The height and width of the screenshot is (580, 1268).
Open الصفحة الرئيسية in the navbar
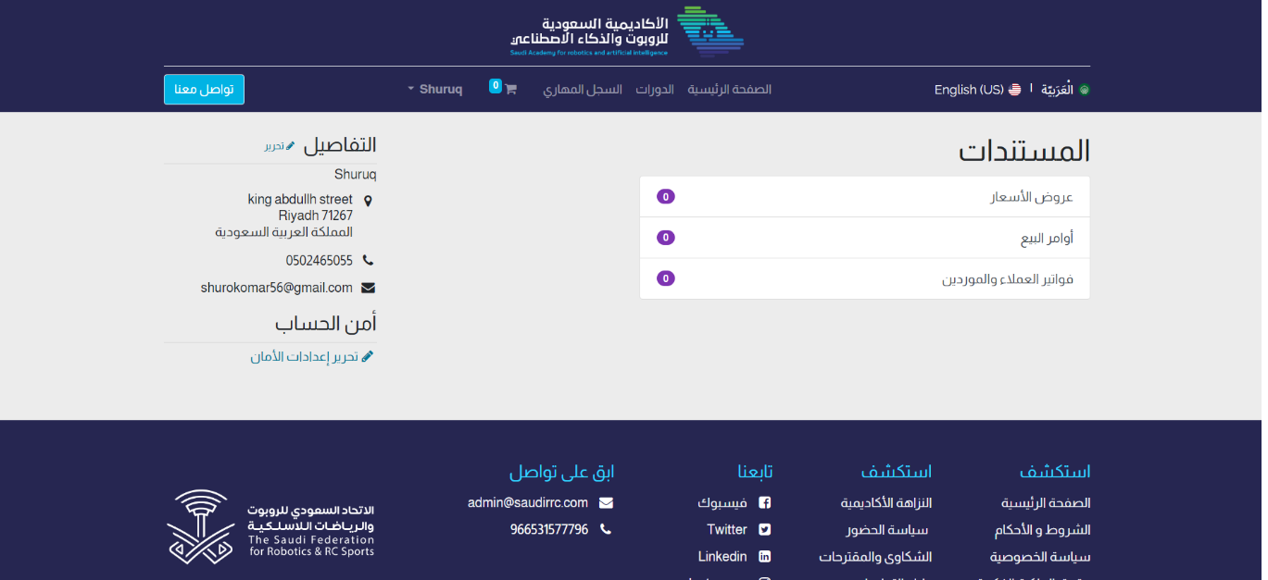coord(729,90)
